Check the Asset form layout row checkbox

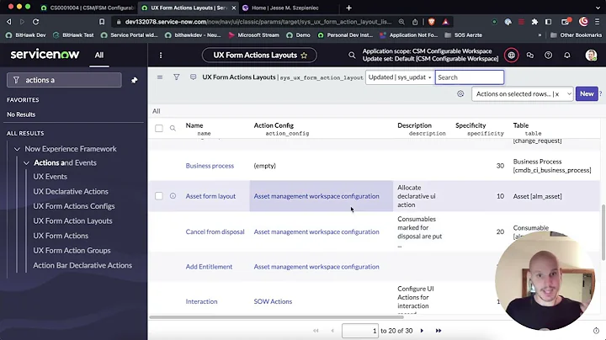(159, 196)
